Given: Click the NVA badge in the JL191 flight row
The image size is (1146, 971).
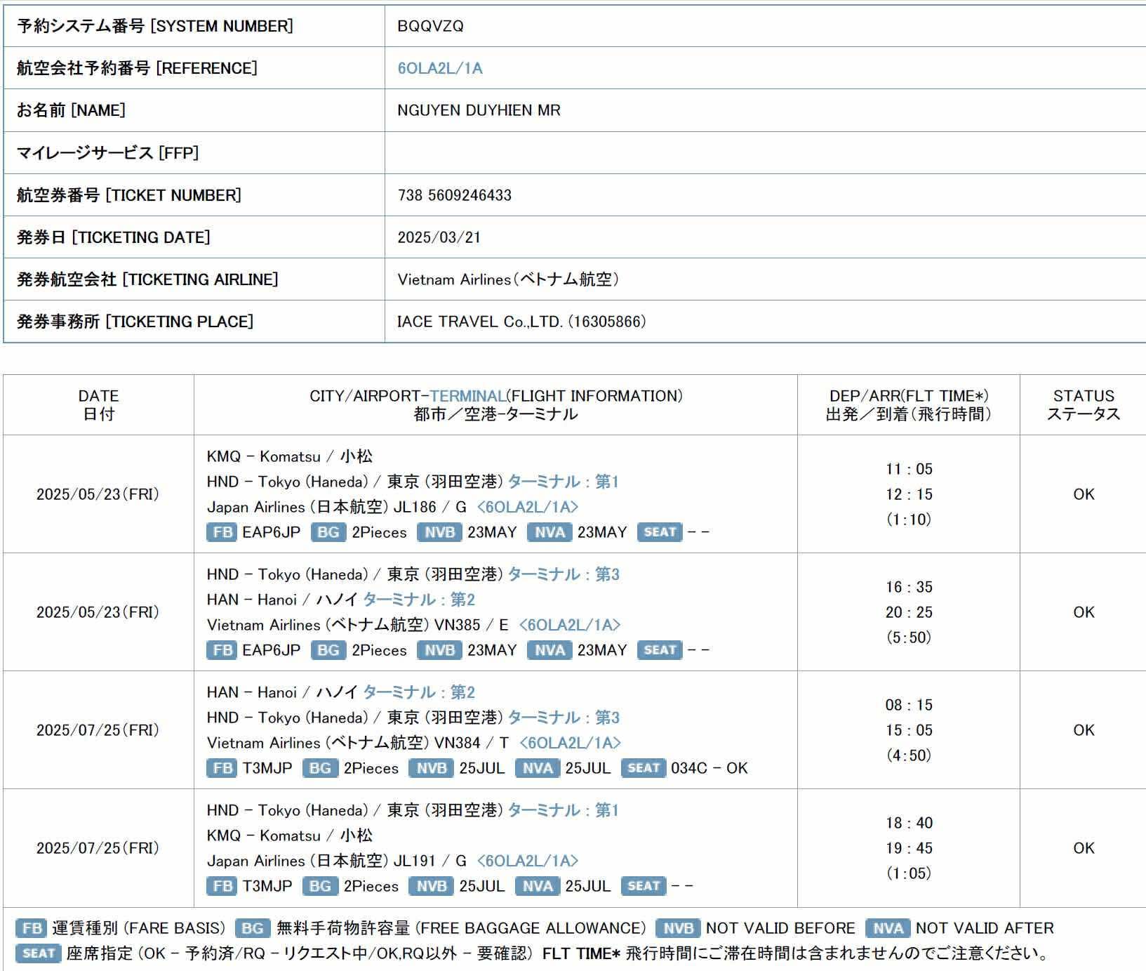Looking at the screenshot, I should point(537,886).
